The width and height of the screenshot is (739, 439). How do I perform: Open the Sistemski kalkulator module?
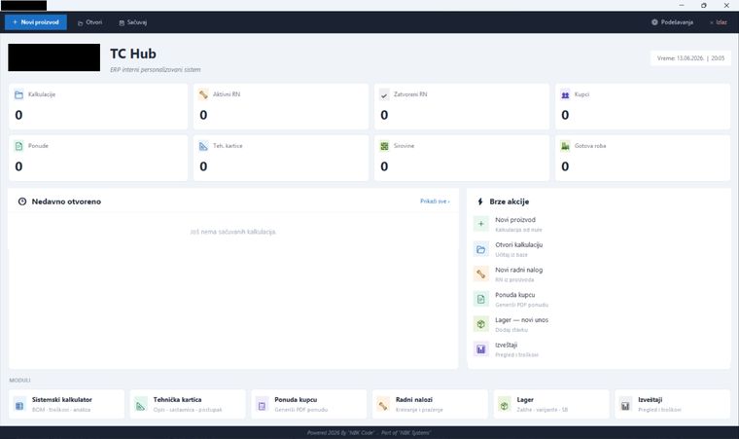pyautogui.click(x=66, y=404)
